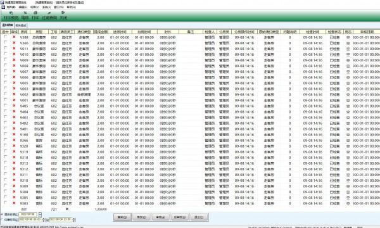This screenshot has height=228, width=380.
Task: Click the red X audit mark for room V002
Action: click(14, 94)
